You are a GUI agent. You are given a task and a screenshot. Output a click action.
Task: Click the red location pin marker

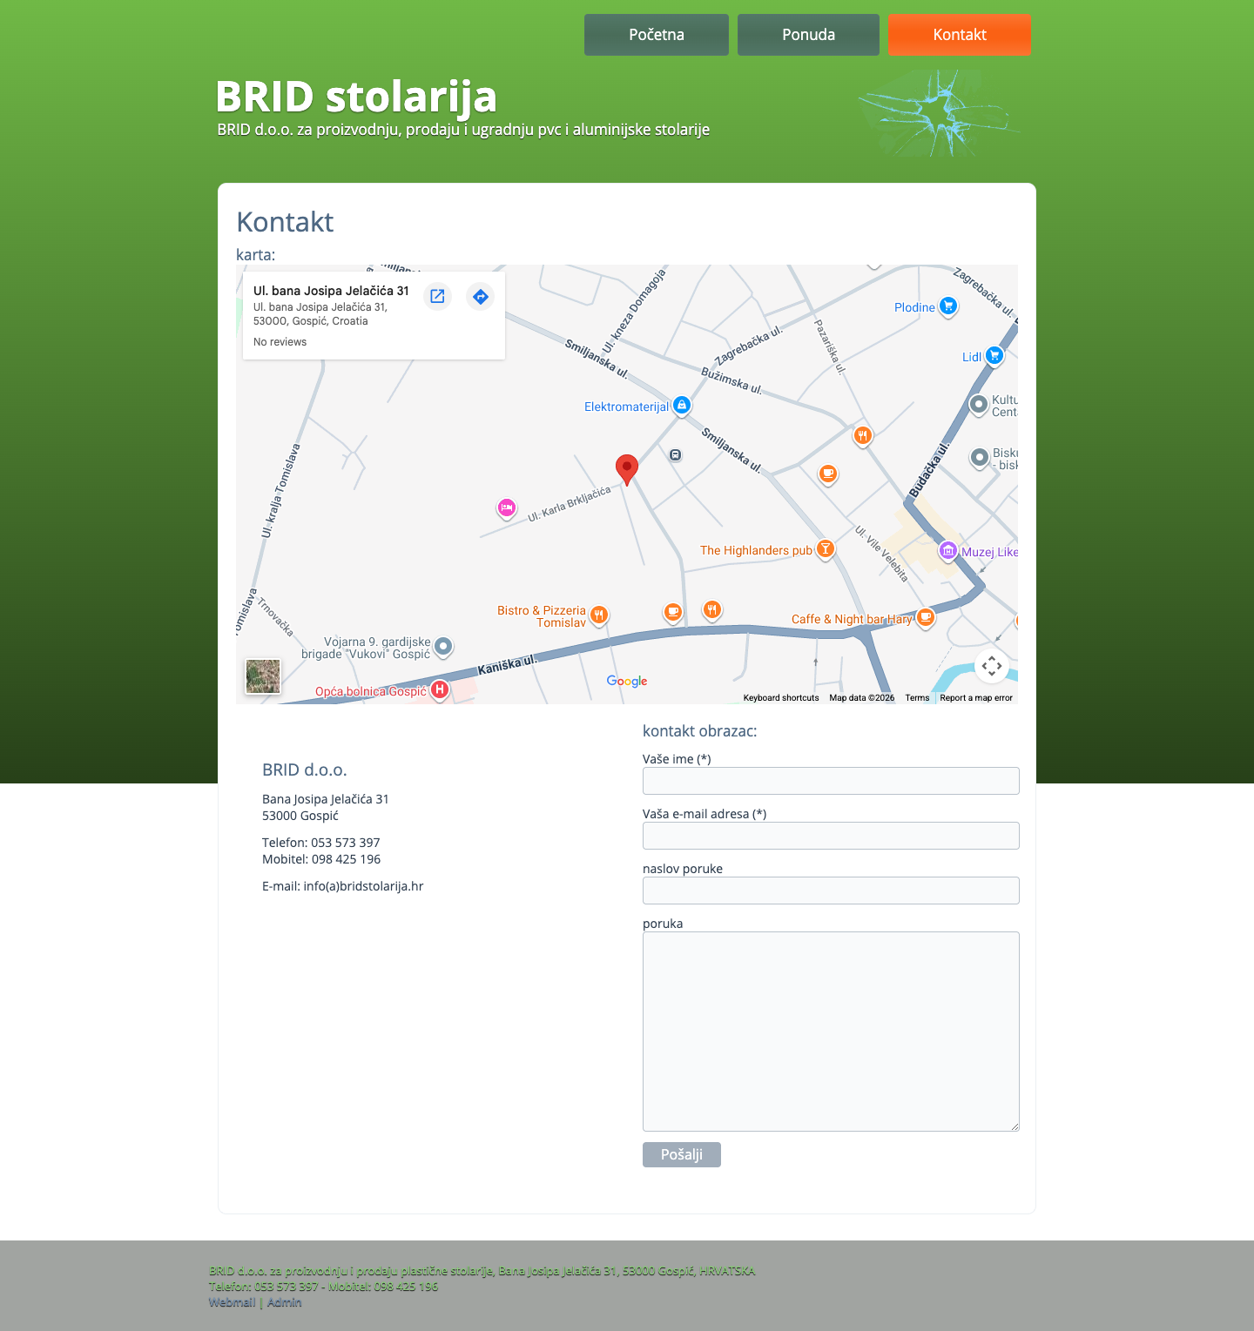[x=627, y=470]
